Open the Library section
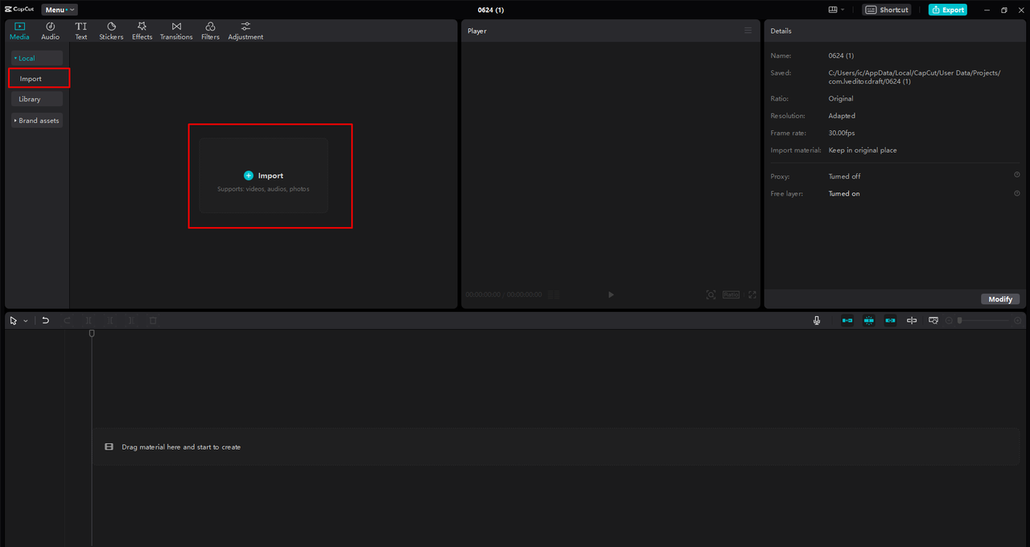This screenshot has height=547, width=1030. tap(37, 99)
